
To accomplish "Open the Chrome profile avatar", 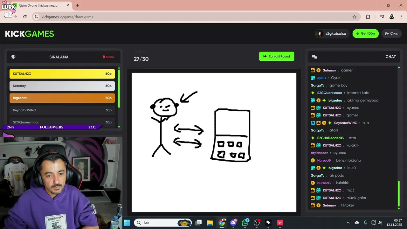I will pyautogui.click(x=392, y=17).
